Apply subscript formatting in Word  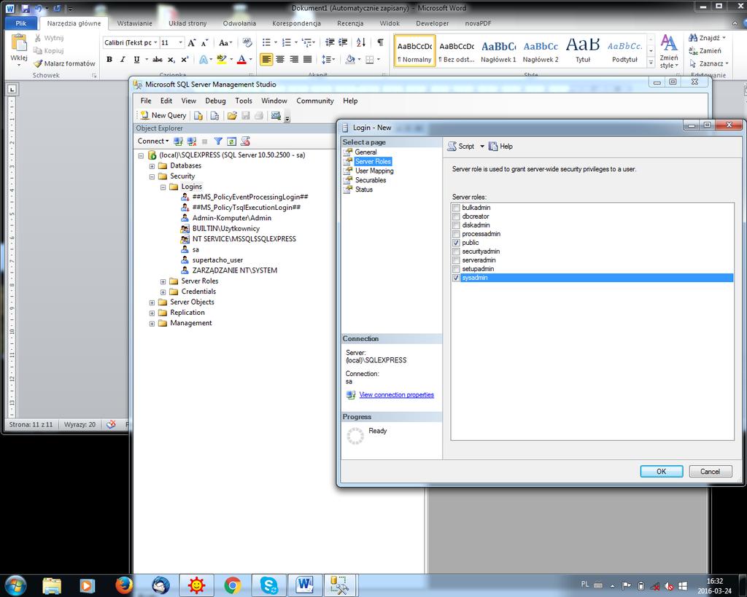tap(171, 60)
